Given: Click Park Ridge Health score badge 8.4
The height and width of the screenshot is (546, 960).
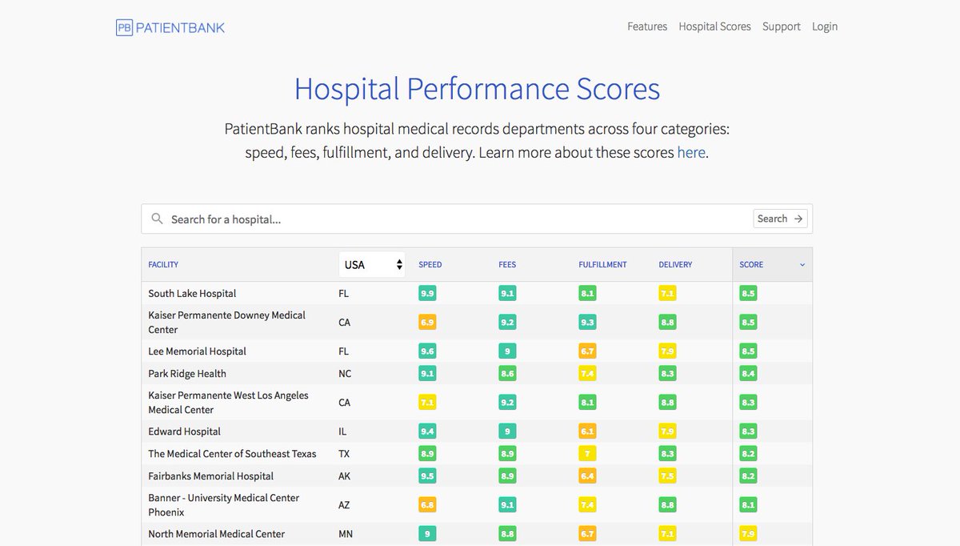Looking at the screenshot, I should 748,374.
